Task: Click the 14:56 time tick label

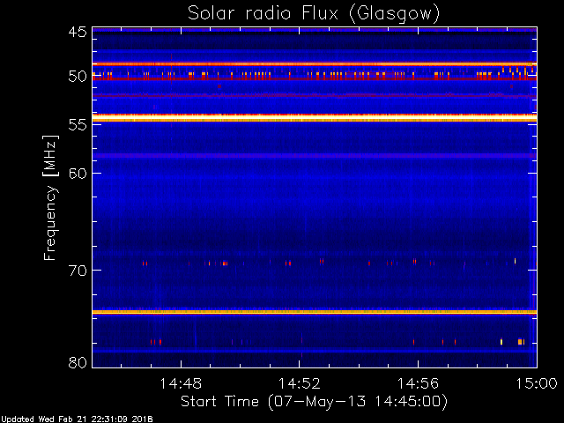Action: (418, 383)
